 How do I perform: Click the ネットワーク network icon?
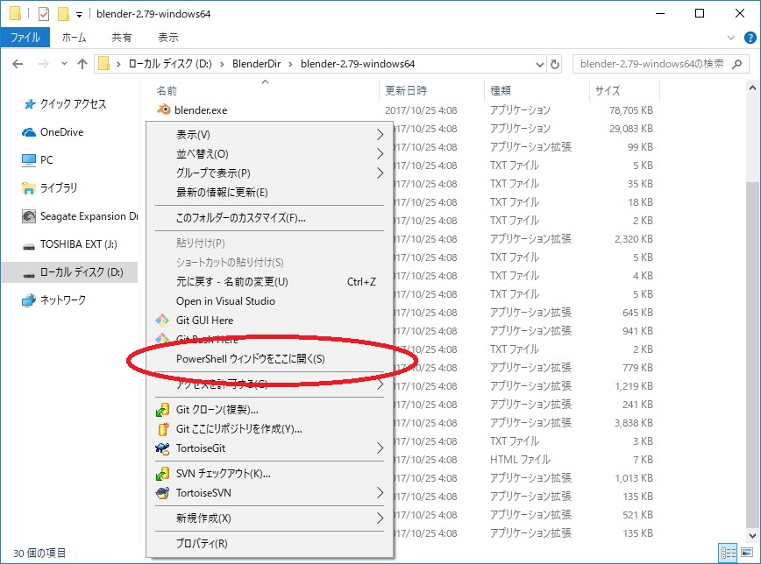pos(29,300)
